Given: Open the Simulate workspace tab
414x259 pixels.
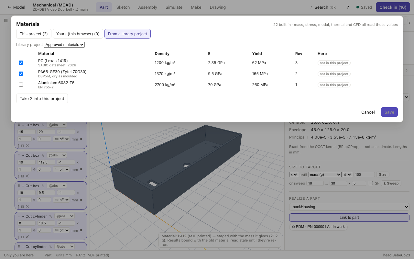Looking at the screenshot, I should point(174,7).
